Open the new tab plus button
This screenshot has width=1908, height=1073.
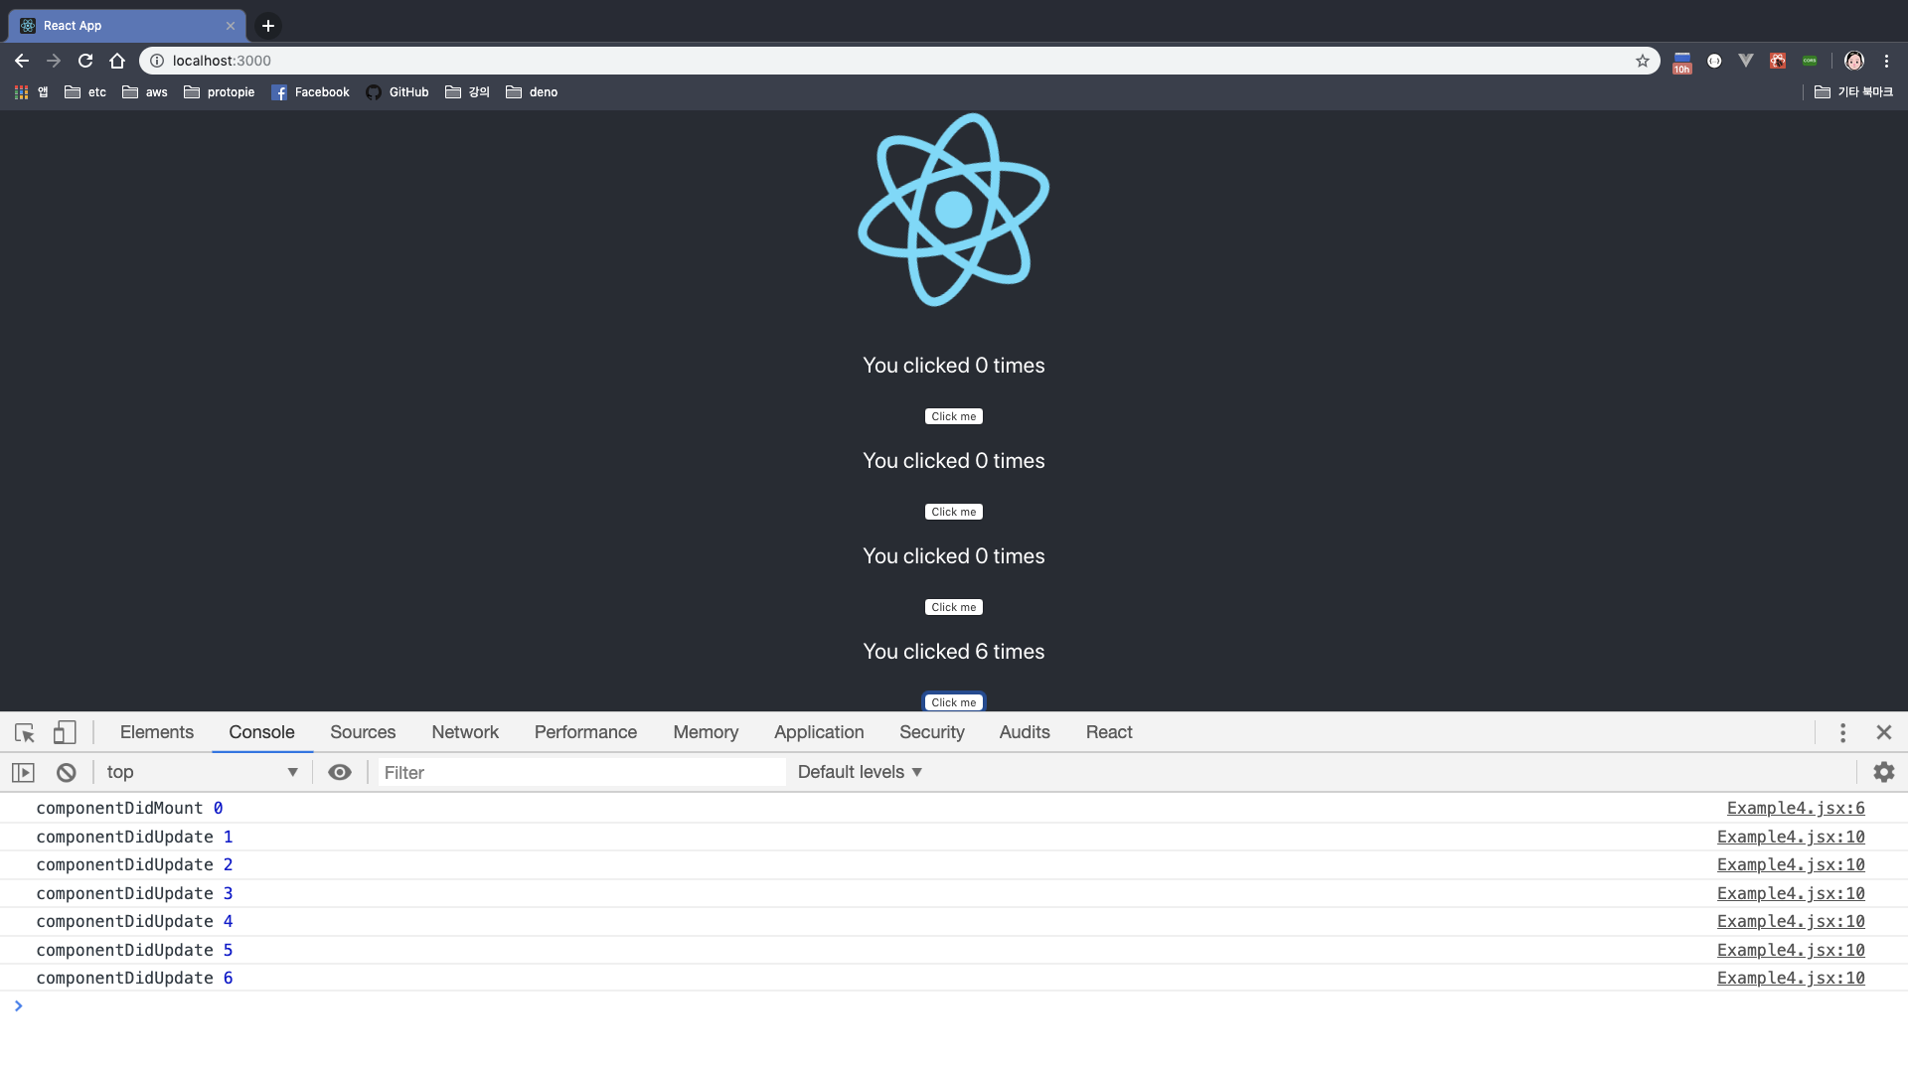click(x=268, y=26)
